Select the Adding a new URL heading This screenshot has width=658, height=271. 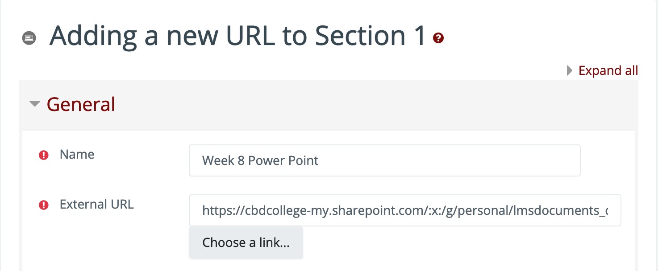pos(237,36)
